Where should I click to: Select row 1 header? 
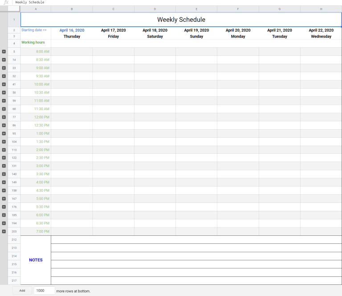[x=14, y=20]
